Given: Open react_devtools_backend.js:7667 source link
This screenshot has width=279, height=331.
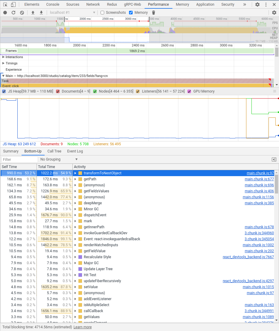Looking at the screenshot, I should click(x=248, y=257).
